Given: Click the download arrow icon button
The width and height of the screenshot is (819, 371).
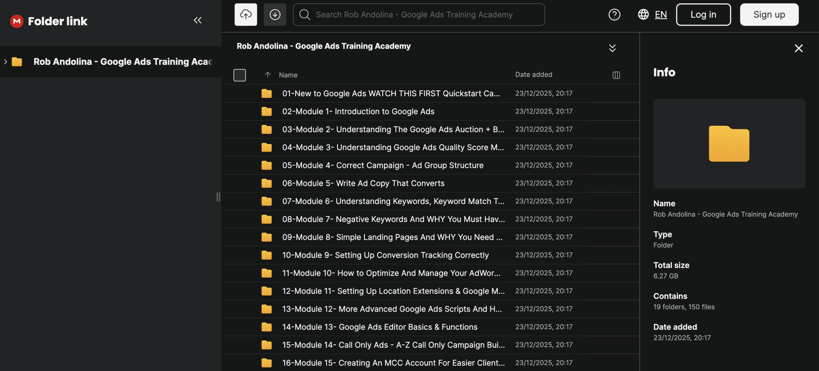Looking at the screenshot, I should click(x=275, y=15).
